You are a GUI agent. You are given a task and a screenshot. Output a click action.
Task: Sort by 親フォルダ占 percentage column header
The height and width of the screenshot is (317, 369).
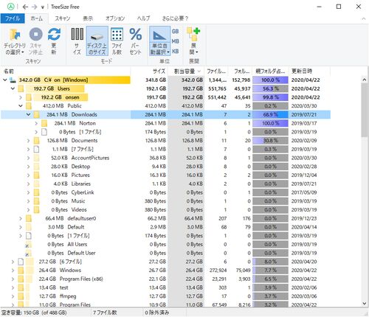point(271,72)
